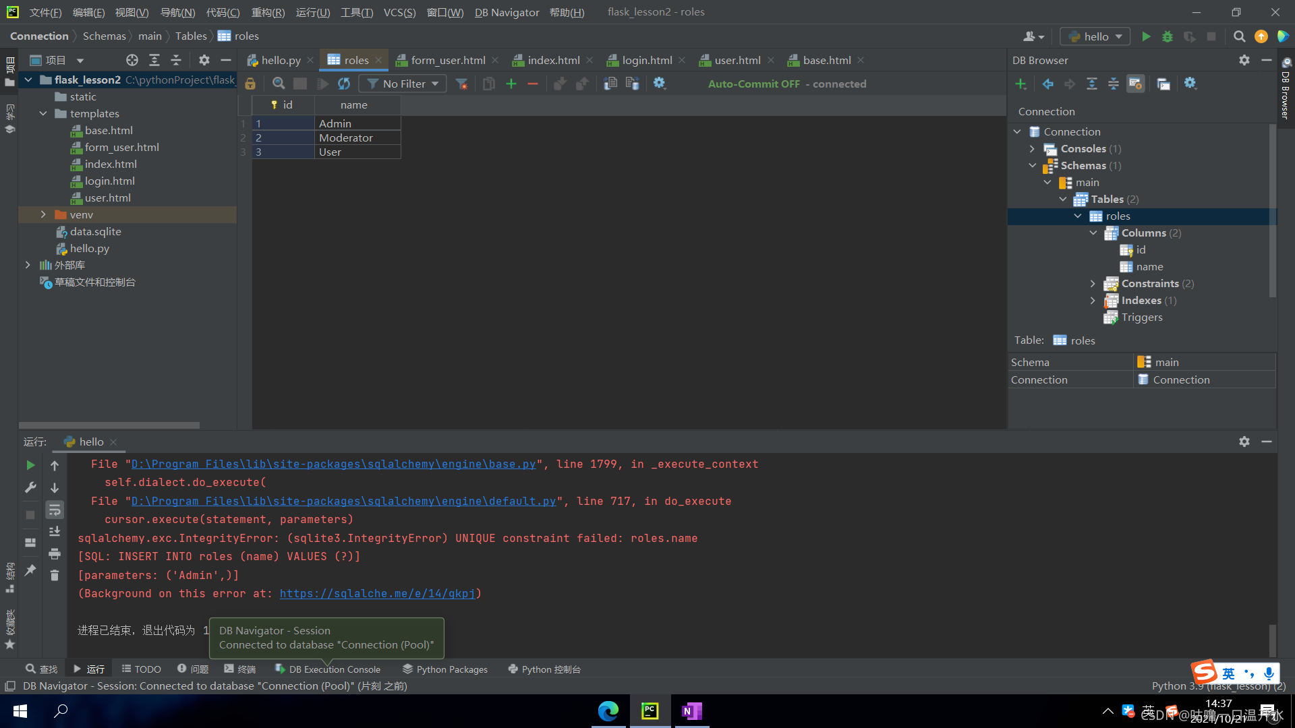Open Project view dropdown arrow

80,60
